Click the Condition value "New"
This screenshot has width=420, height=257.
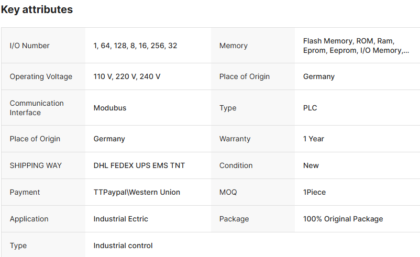[x=311, y=165]
